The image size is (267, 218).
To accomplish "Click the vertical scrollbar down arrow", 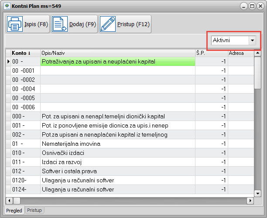I will click(x=257, y=193).
